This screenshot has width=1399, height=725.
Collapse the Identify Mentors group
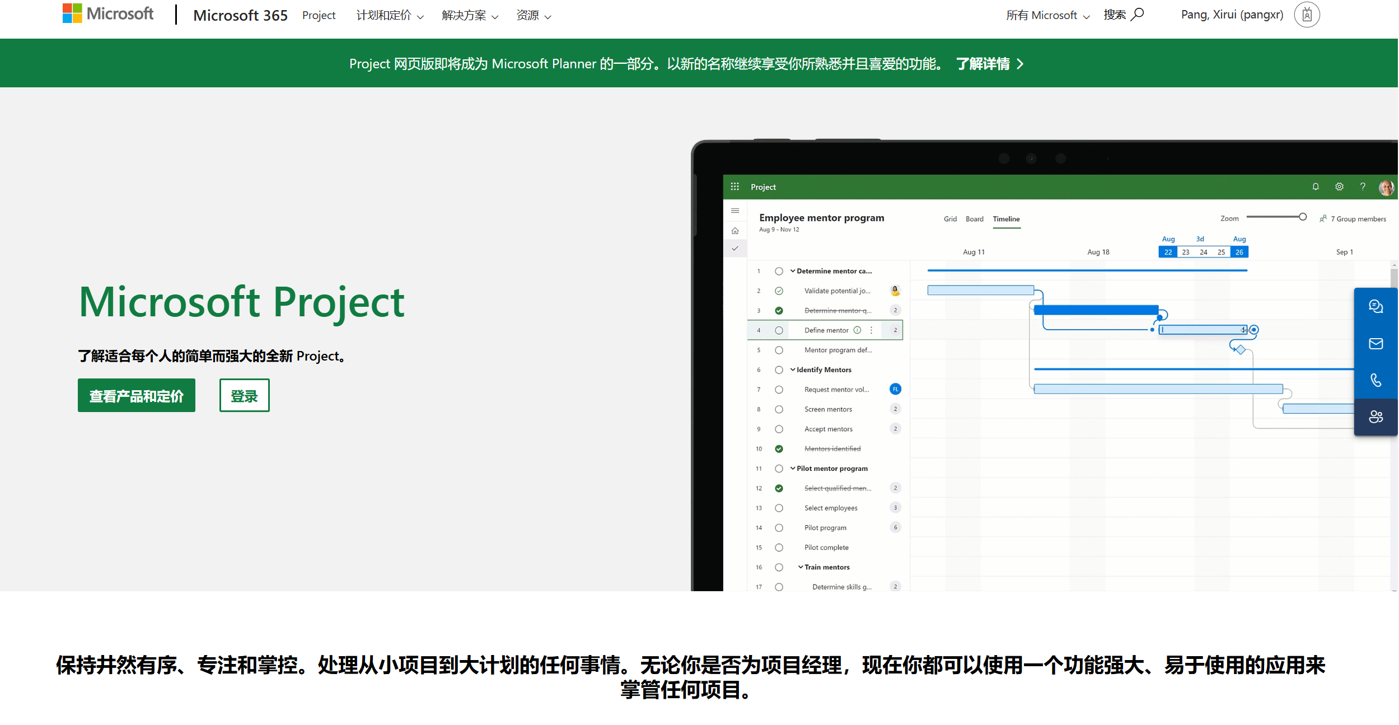coord(793,369)
